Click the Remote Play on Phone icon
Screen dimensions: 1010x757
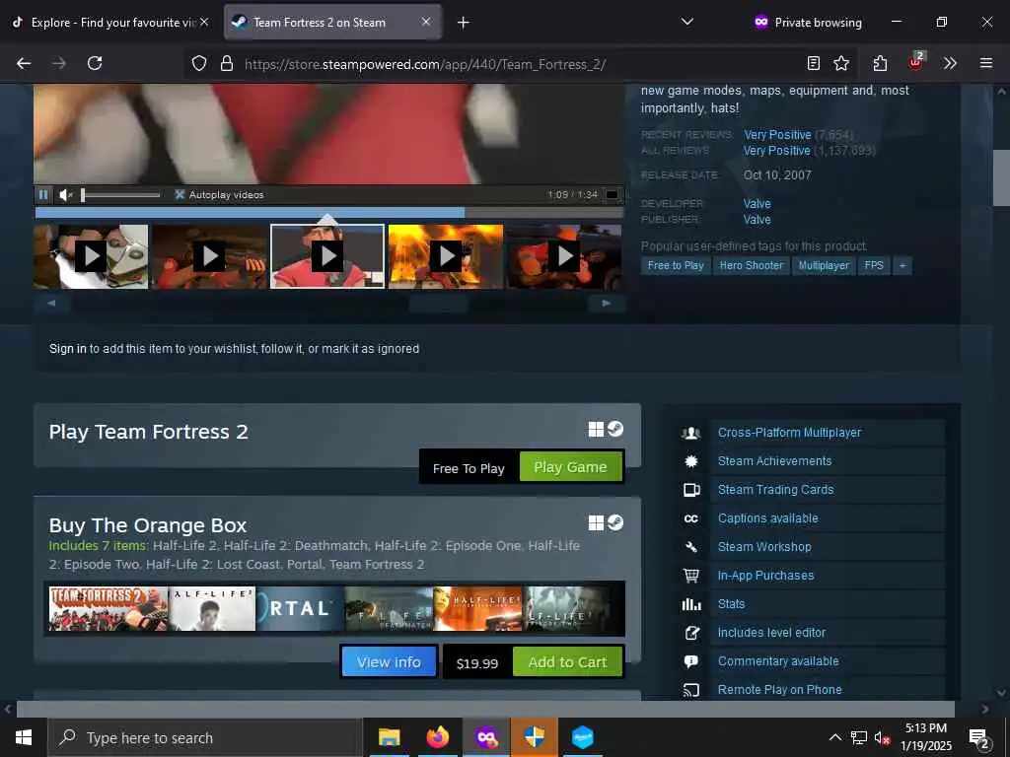click(691, 690)
